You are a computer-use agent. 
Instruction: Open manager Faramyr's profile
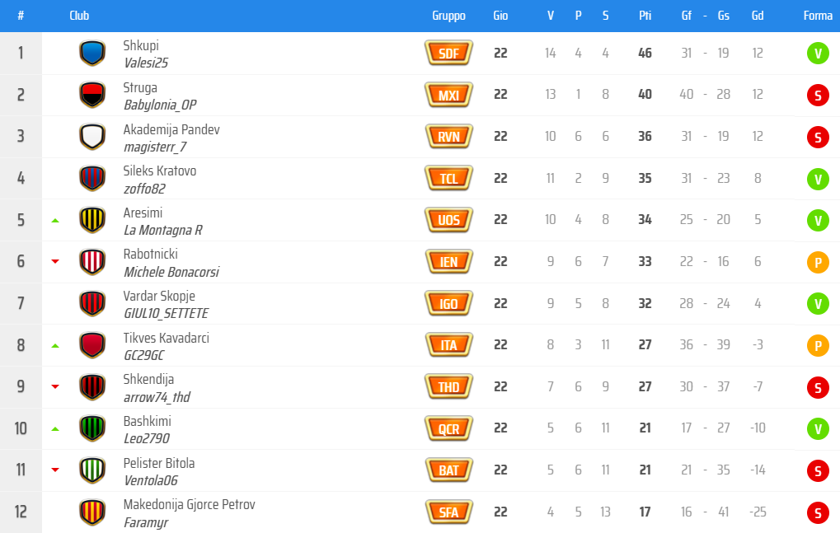click(145, 522)
